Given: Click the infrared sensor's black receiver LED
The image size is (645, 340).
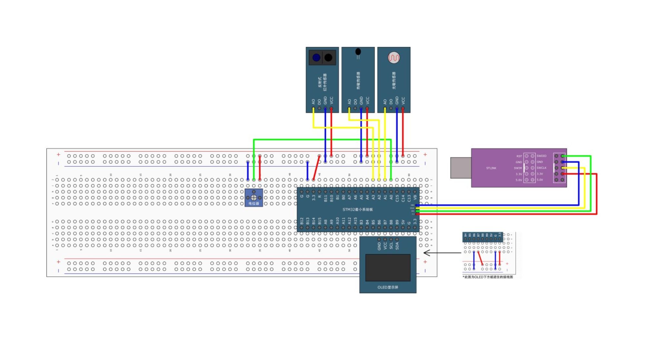Looking at the screenshot, I should click(x=328, y=57).
